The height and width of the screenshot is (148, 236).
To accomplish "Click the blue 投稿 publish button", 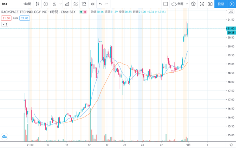I will pos(221,4).
